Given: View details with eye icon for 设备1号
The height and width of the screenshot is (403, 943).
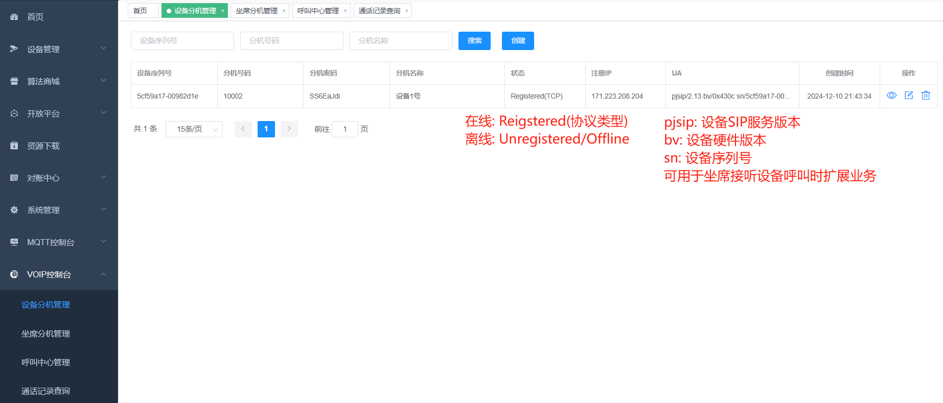Looking at the screenshot, I should pyautogui.click(x=891, y=96).
